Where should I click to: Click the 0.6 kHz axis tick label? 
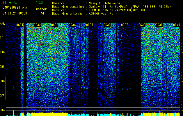tap(2, 110)
